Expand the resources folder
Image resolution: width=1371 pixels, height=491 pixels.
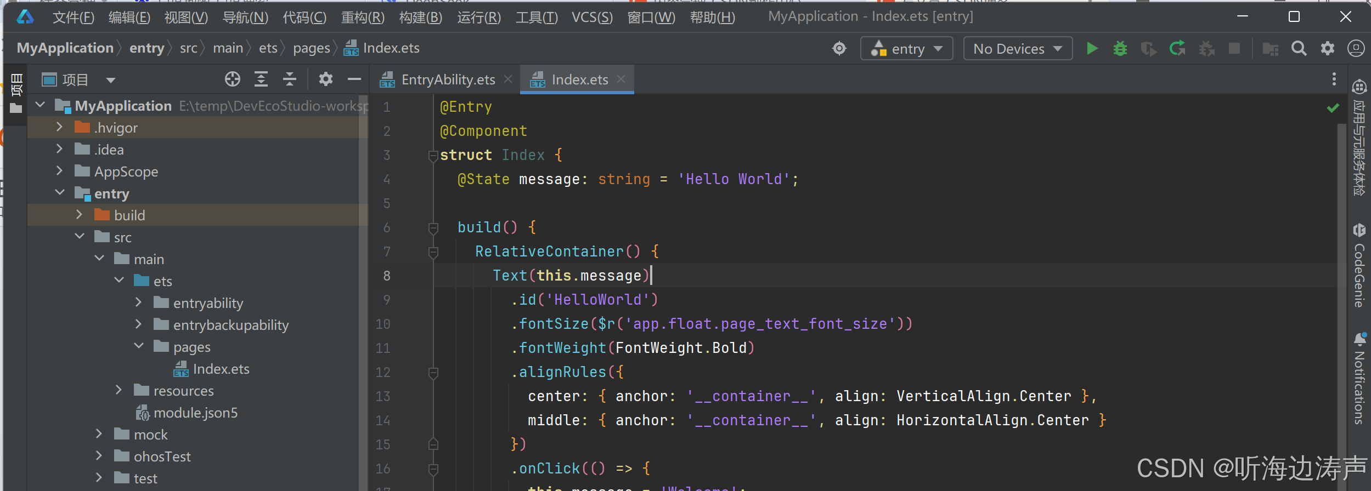point(119,390)
